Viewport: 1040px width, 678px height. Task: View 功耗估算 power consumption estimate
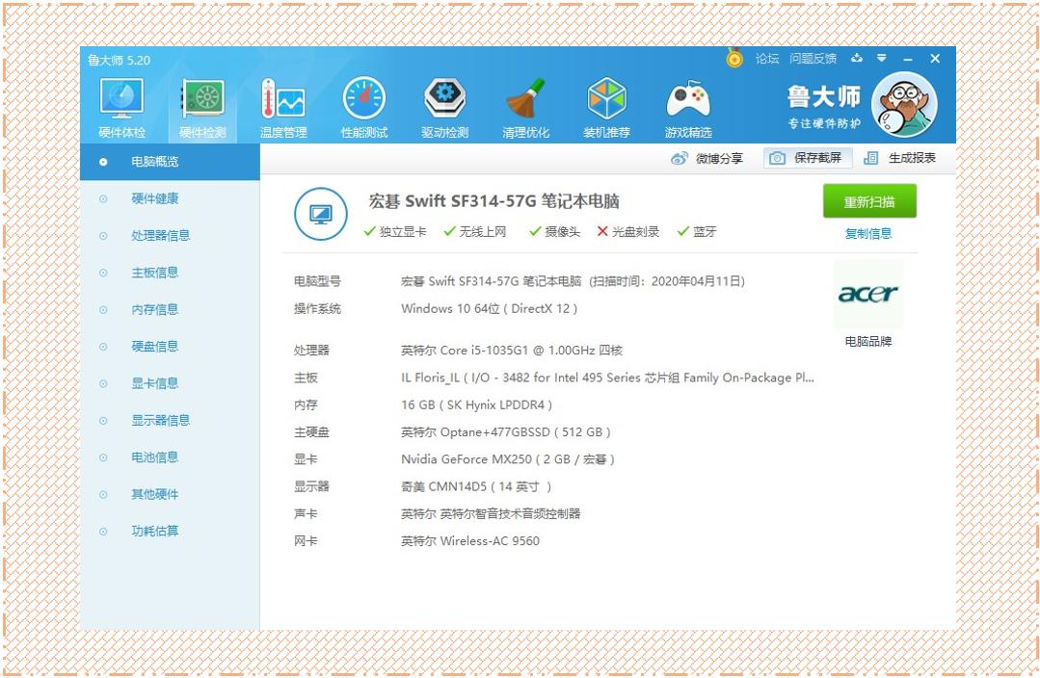pos(154,531)
